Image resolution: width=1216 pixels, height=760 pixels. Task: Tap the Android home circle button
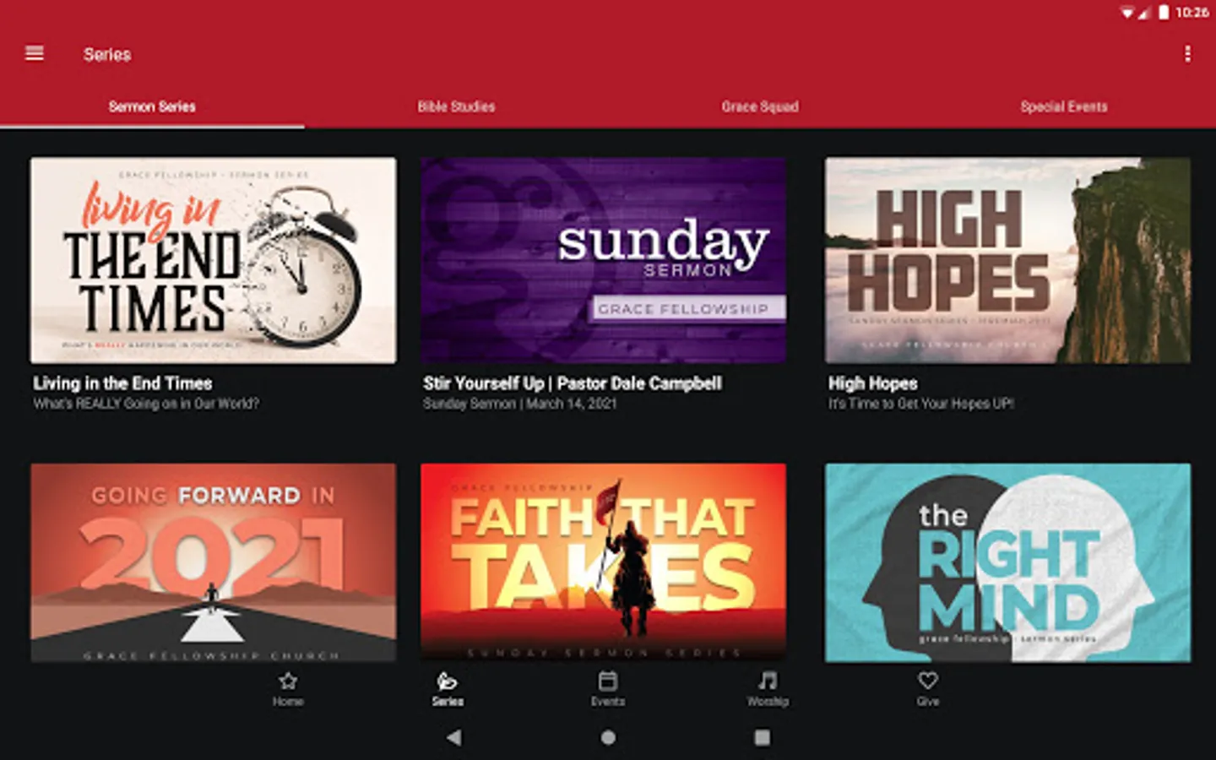(x=608, y=737)
